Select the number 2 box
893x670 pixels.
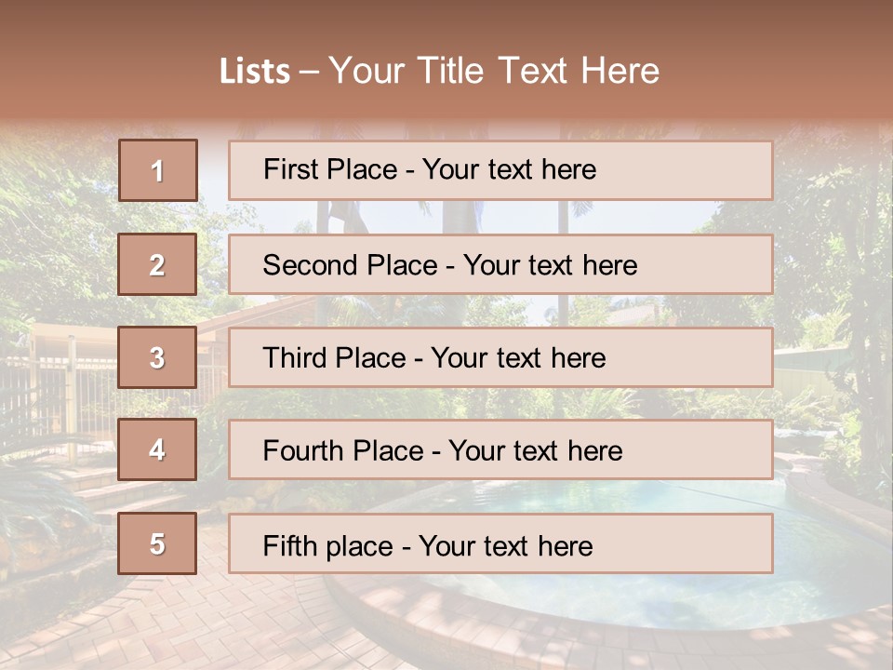[157, 264]
